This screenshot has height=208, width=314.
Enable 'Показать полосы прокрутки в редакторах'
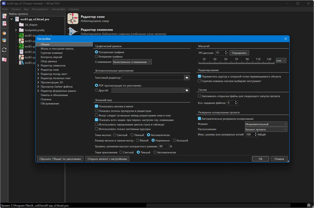click(x=97, y=111)
